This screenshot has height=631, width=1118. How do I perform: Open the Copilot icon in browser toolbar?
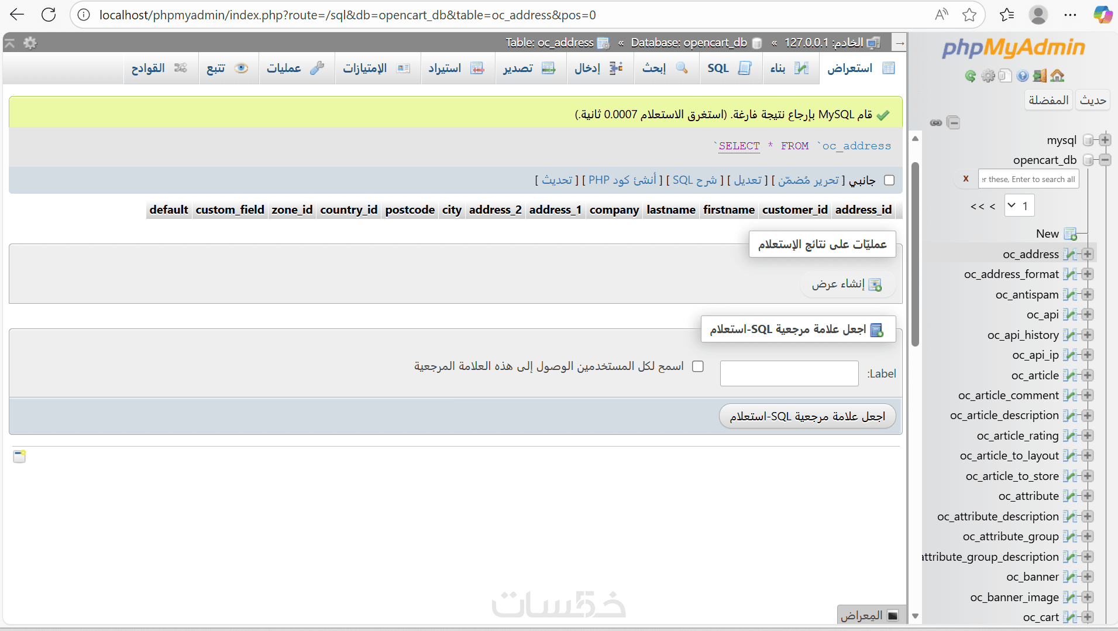1103,15
